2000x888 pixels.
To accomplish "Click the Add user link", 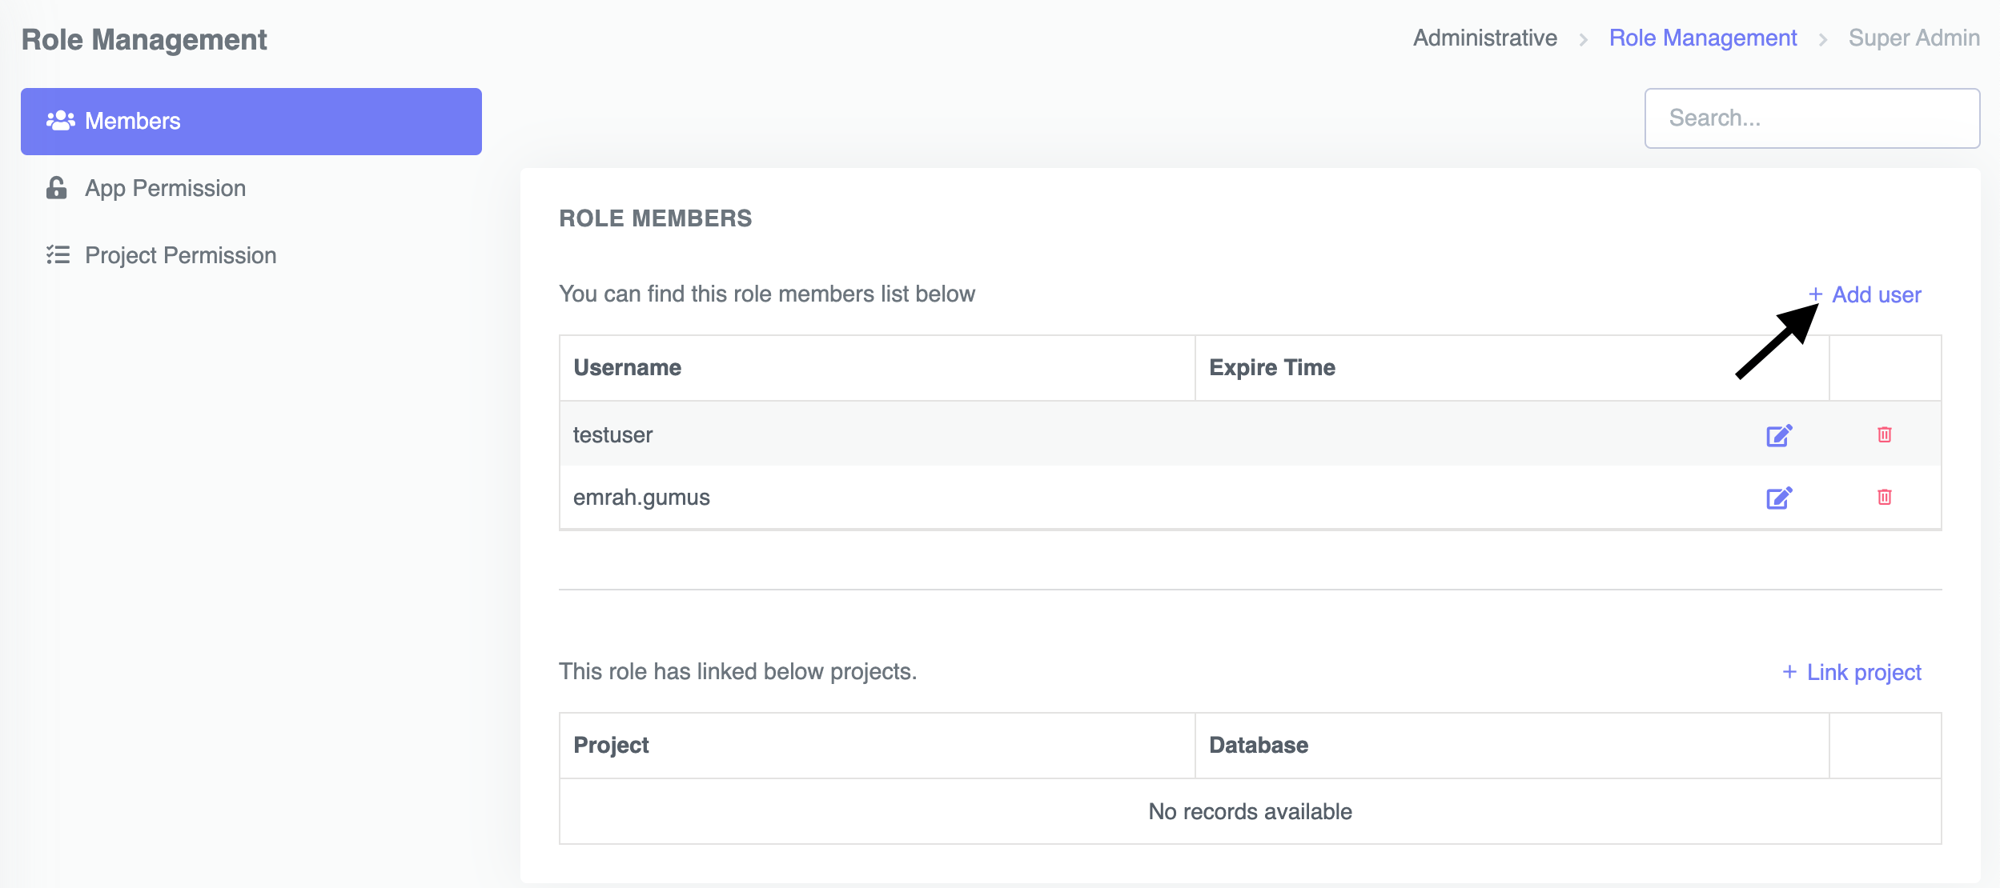I will coord(1876,294).
